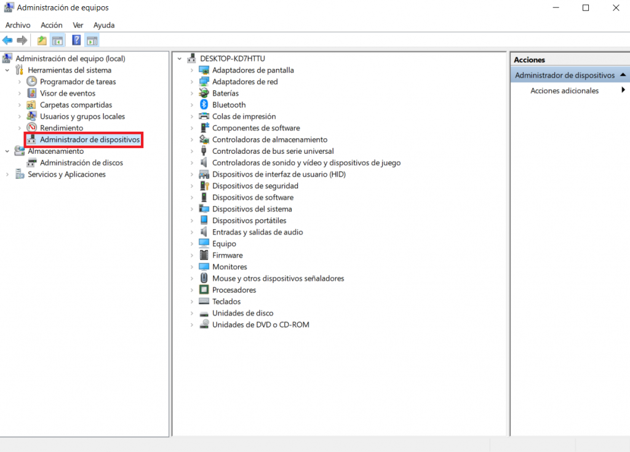Toggle the Show/Hide Console Tree button
Viewport: 630px width, 452px height.
(57, 41)
